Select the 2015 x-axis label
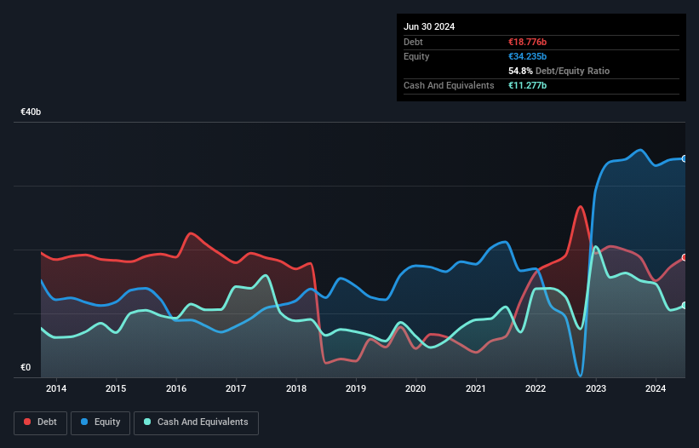This screenshot has height=448, width=699. click(116, 388)
